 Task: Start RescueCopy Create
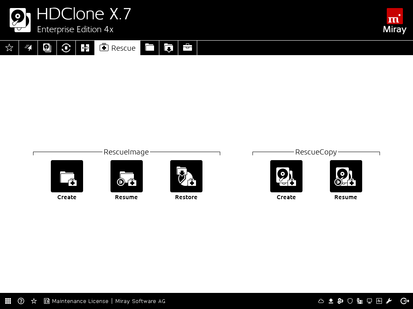point(286,176)
